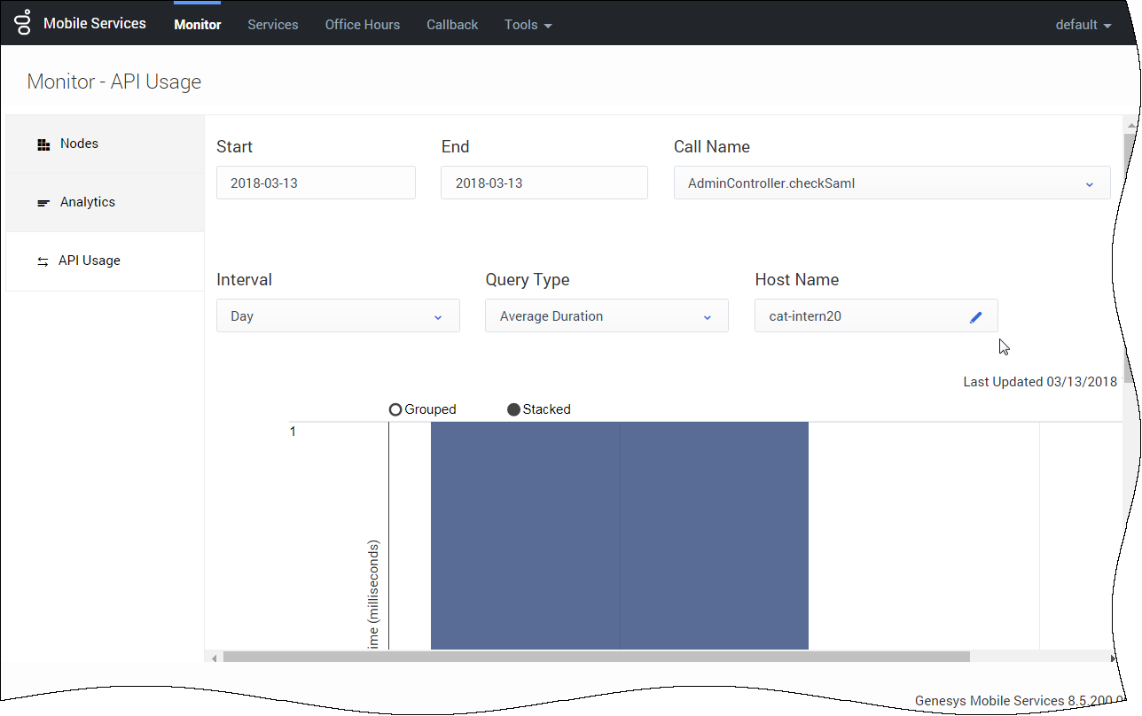Go to Office Hours page

(362, 25)
